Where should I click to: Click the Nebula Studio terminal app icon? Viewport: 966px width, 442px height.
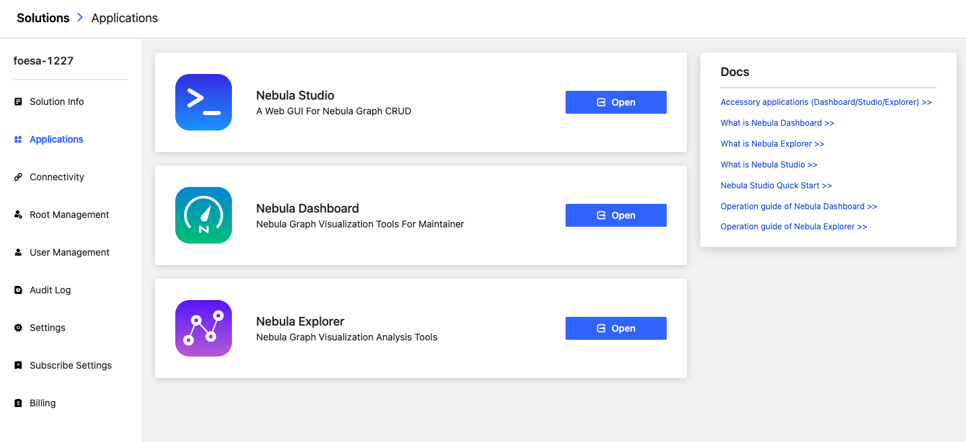(x=204, y=102)
